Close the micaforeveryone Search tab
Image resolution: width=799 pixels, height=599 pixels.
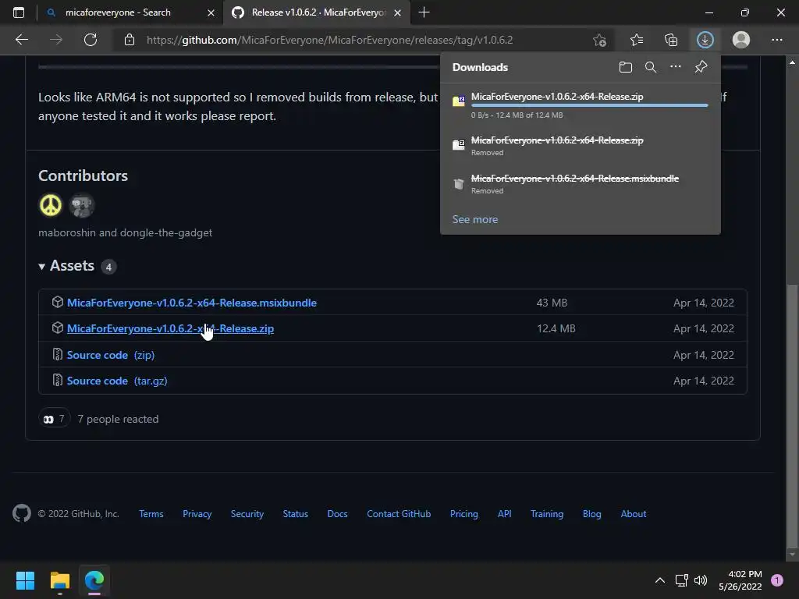(x=211, y=12)
